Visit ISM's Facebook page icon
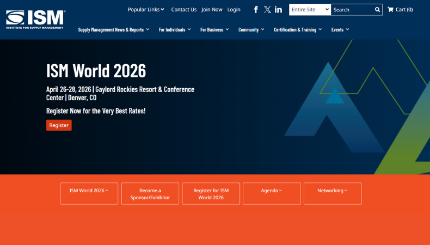 pos(256,10)
